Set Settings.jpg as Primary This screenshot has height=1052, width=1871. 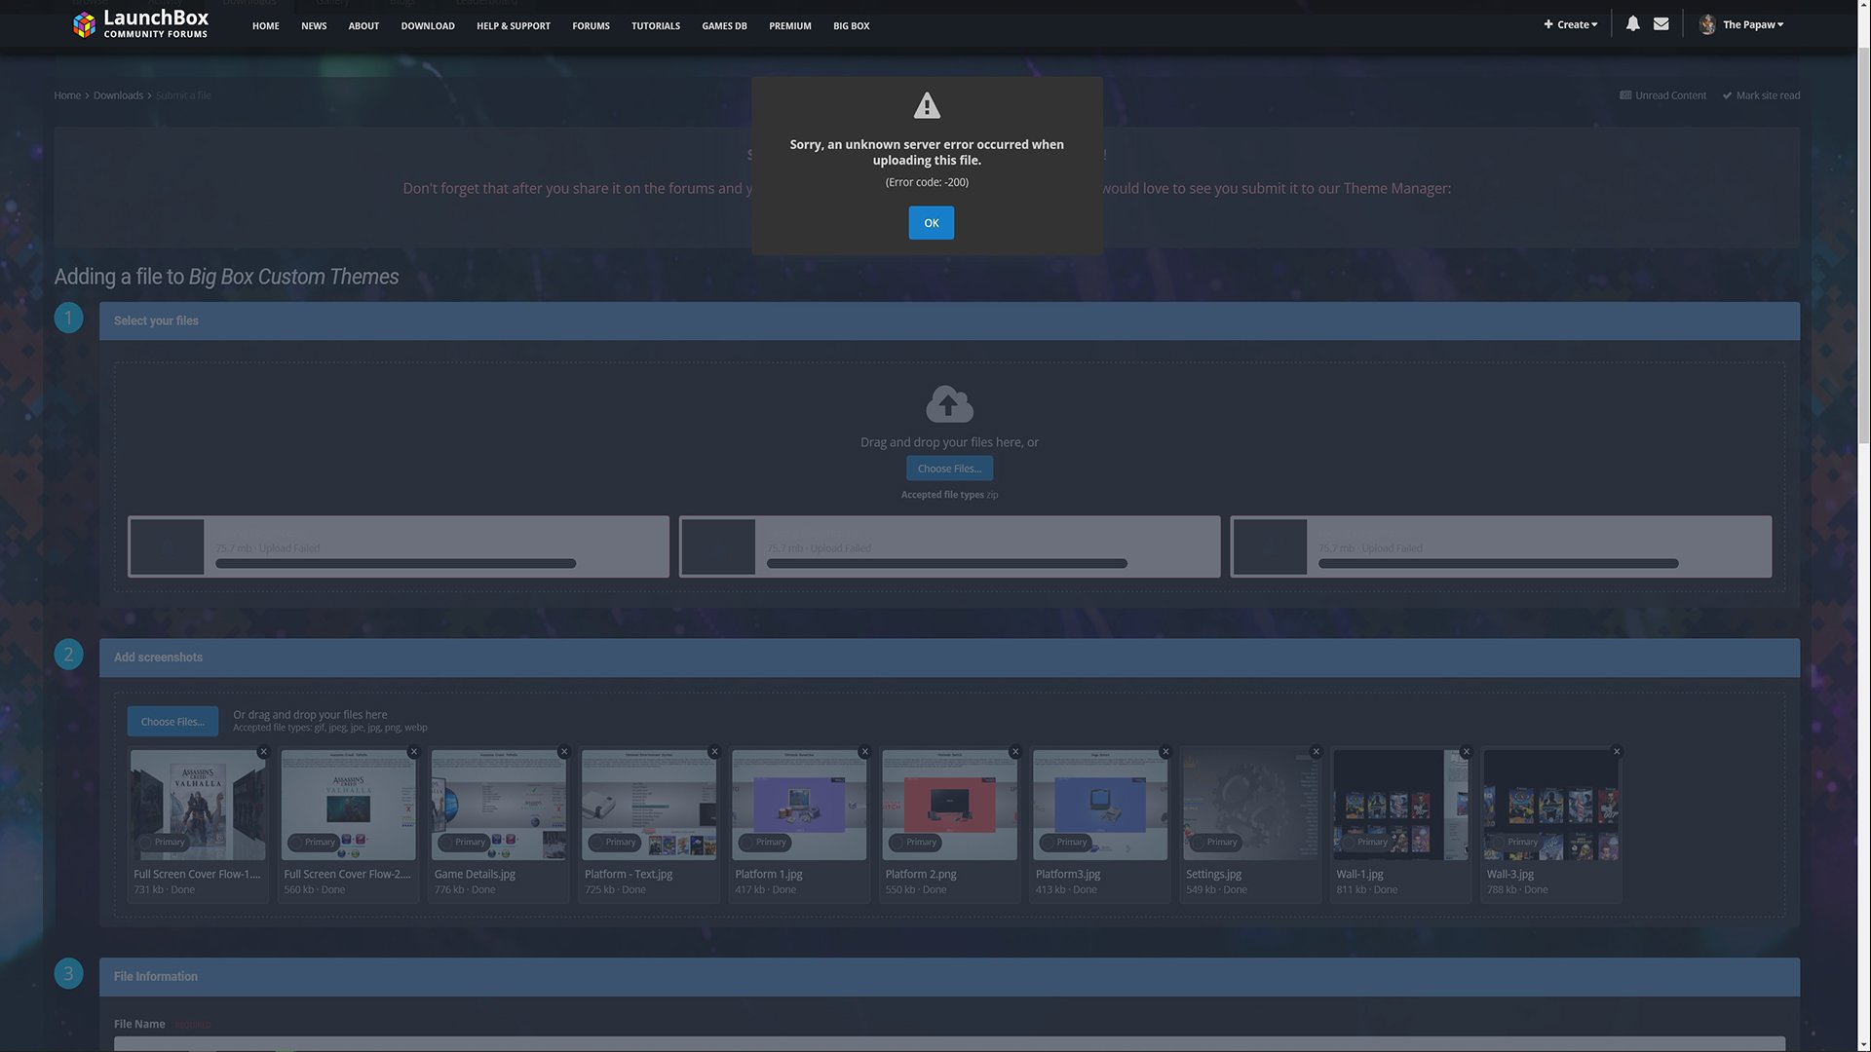point(1215,842)
